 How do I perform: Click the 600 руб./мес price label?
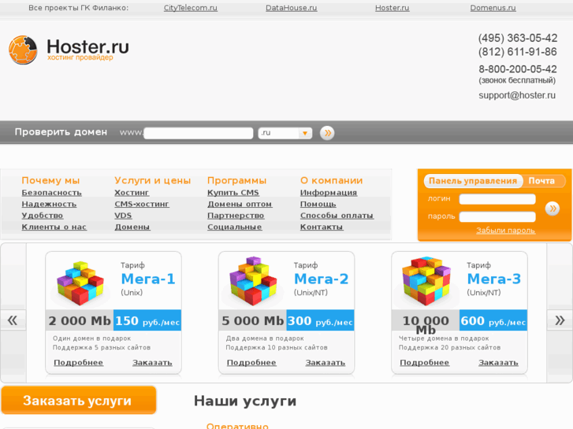(x=493, y=320)
